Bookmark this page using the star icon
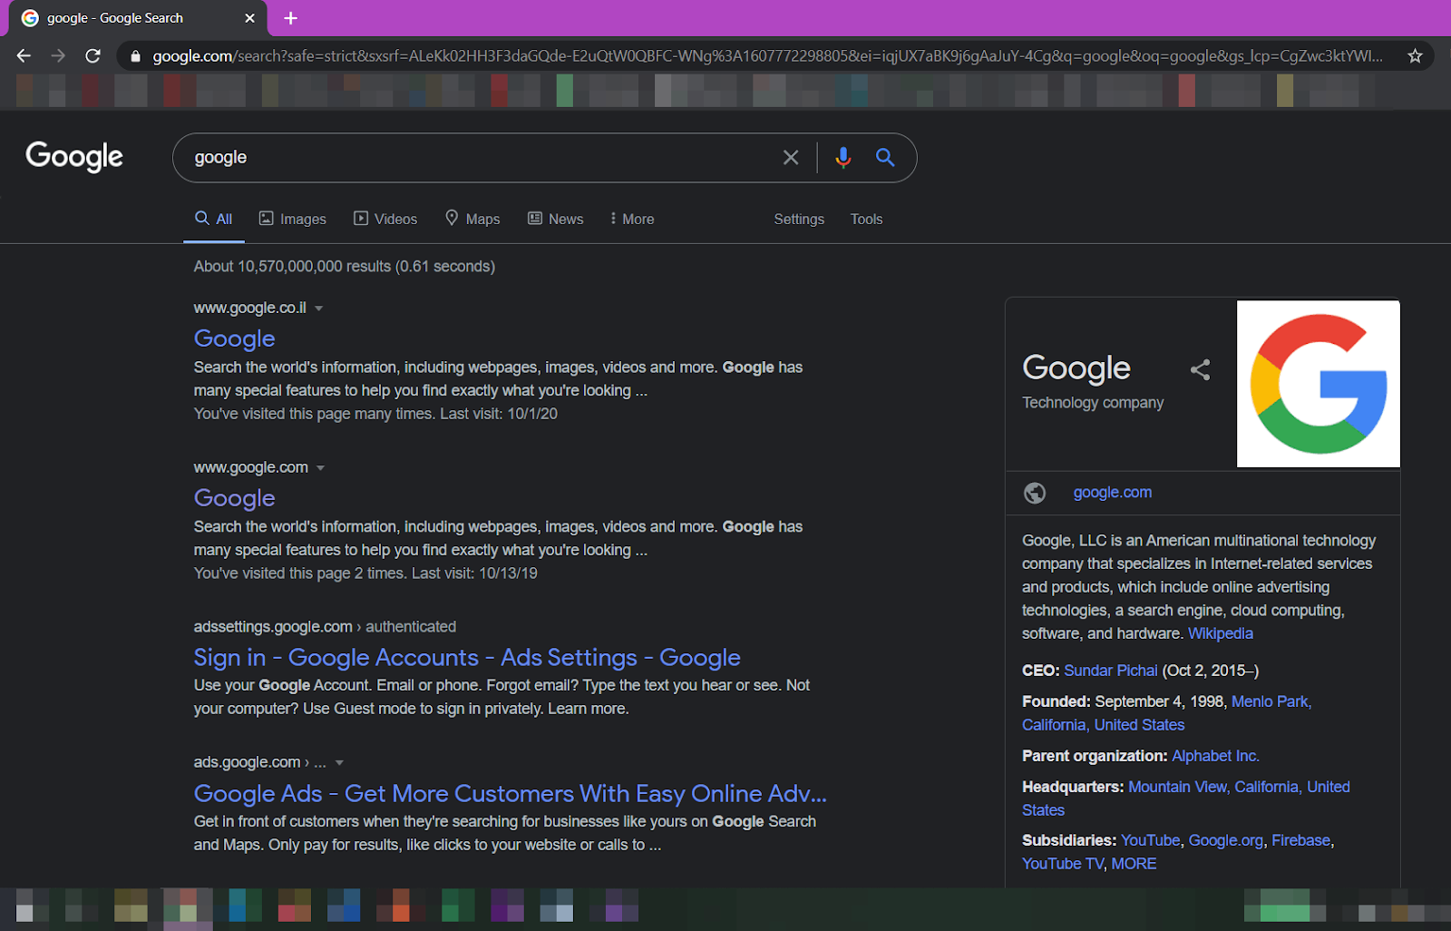Viewport: 1451px width, 931px height. pos(1415,55)
